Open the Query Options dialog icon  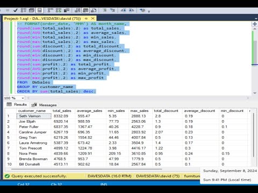(x=32, y=10)
